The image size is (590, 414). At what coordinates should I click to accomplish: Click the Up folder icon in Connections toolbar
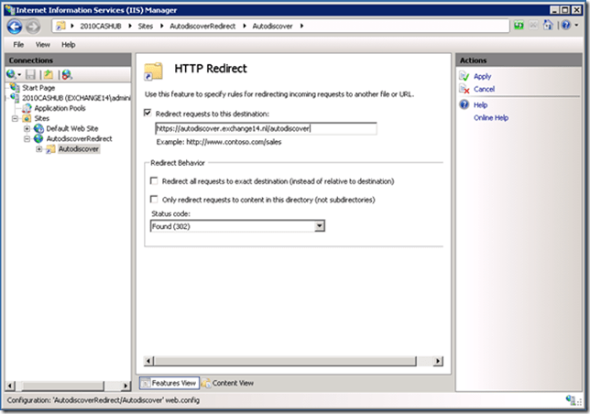(x=48, y=73)
